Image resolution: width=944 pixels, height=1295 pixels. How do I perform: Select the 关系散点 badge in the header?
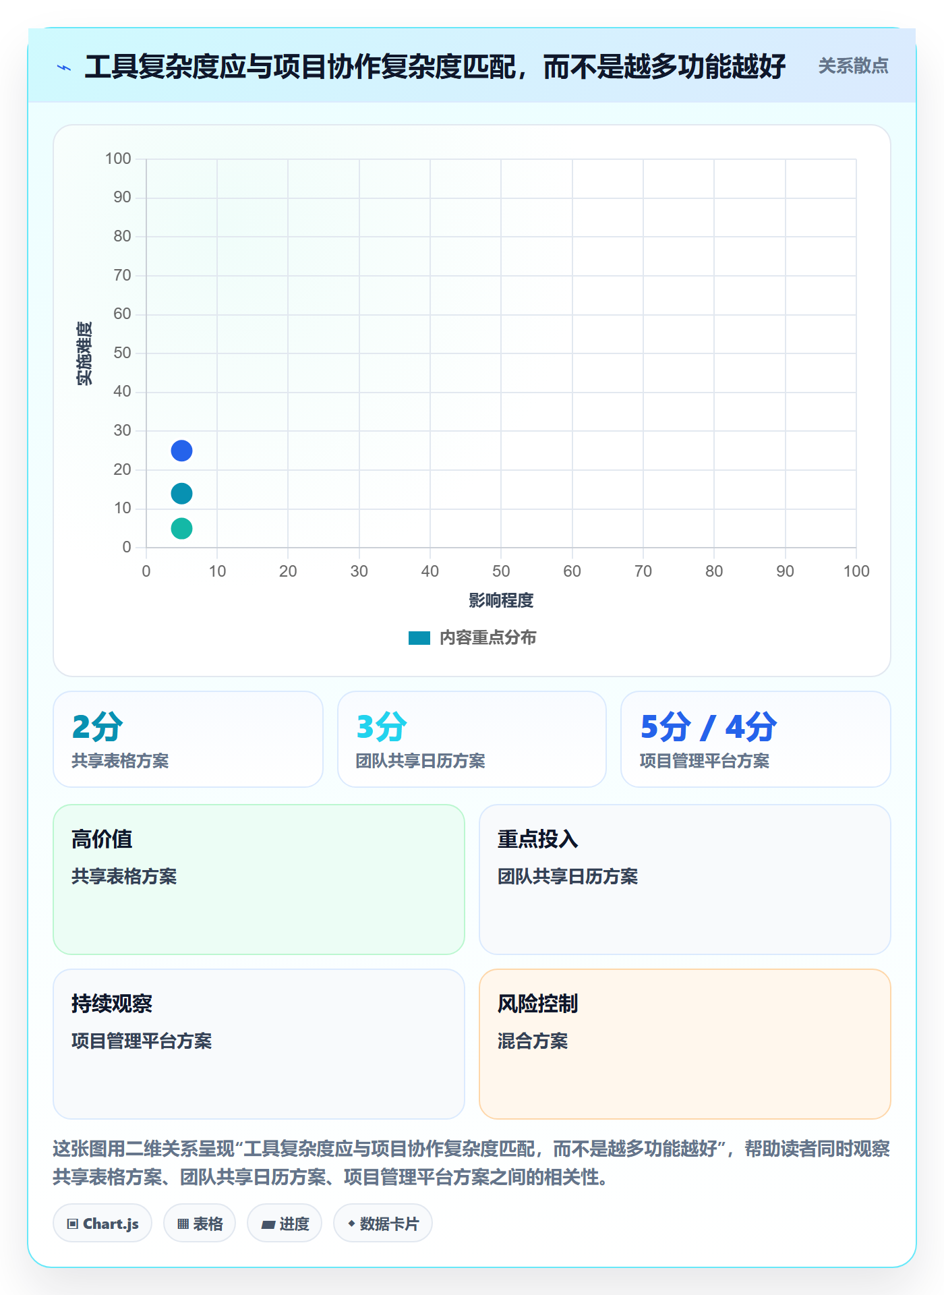click(x=853, y=66)
